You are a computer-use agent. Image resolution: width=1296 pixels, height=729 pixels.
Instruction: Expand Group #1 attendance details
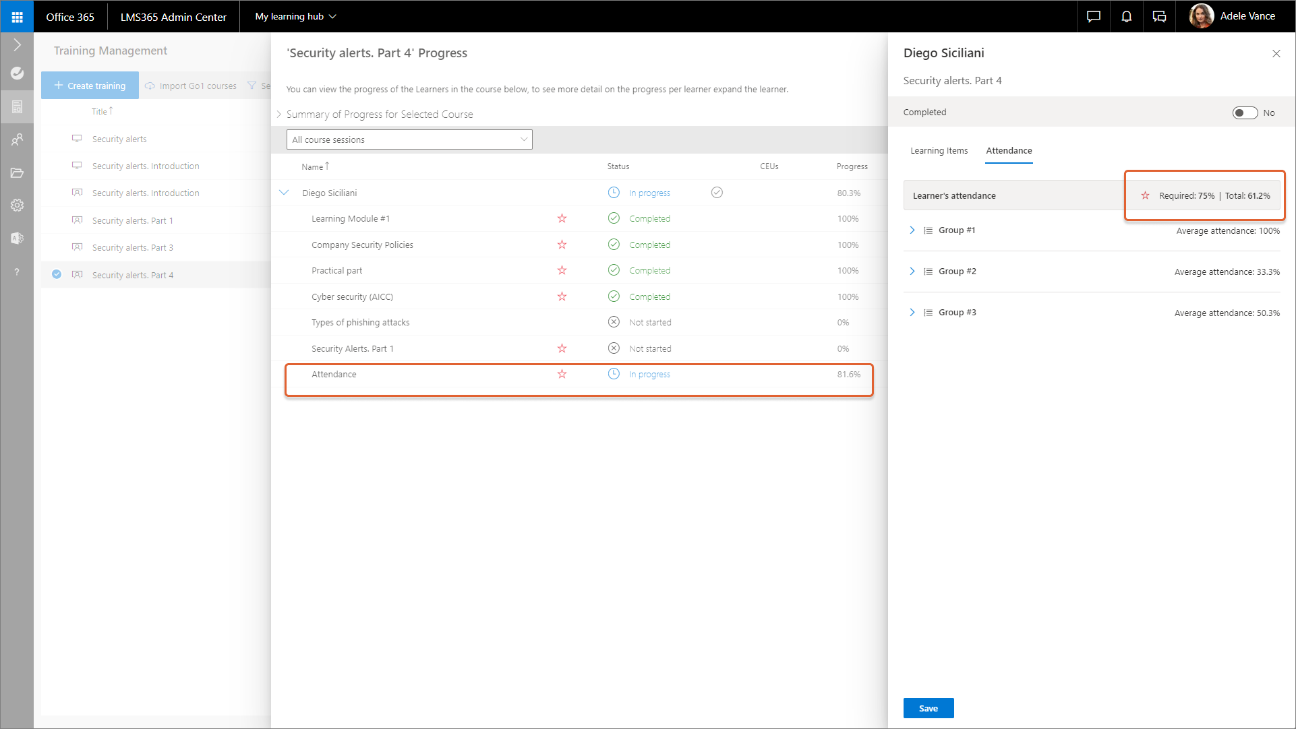coord(912,230)
